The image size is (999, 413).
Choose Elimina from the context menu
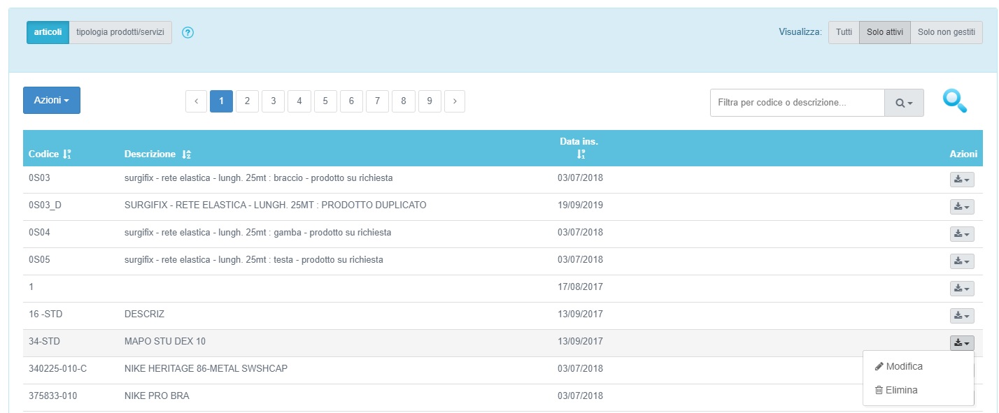pos(901,391)
